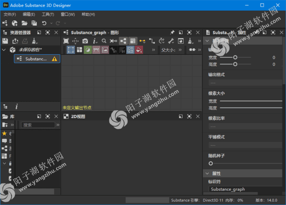
Task: Open the redo history dropdown arrow
Action: click(65, 23)
